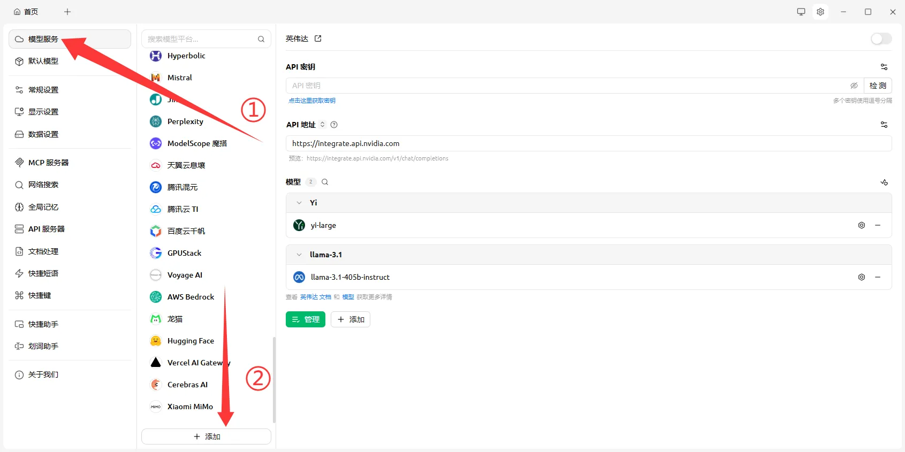Viewport: 905px width, 452px height.
Task: Select MCP 服务器 in the sidebar
Action: [x=48, y=163]
